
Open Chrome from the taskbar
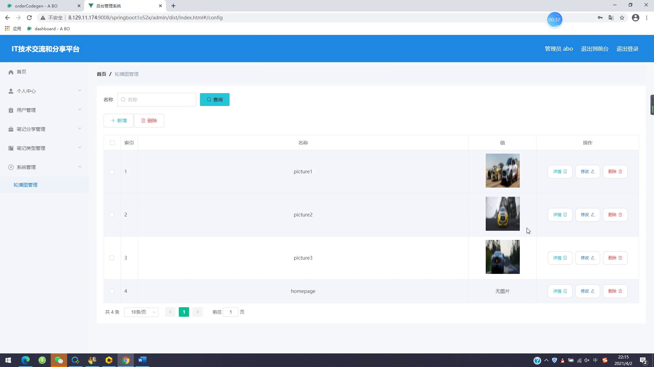point(126,360)
